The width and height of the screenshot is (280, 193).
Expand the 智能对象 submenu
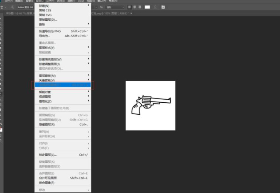click(x=63, y=92)
